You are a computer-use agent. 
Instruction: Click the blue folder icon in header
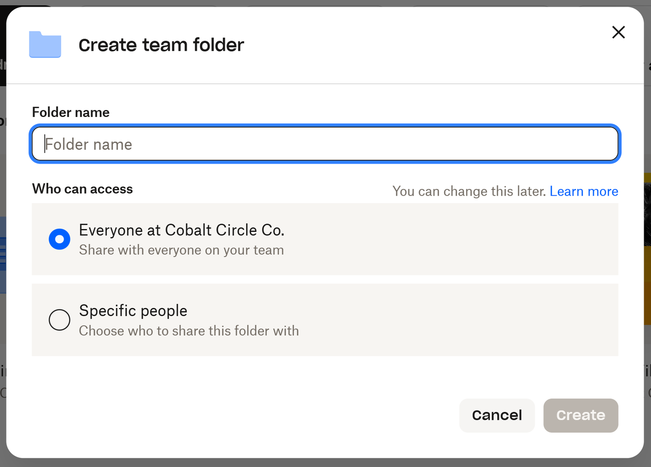[45, 44]
